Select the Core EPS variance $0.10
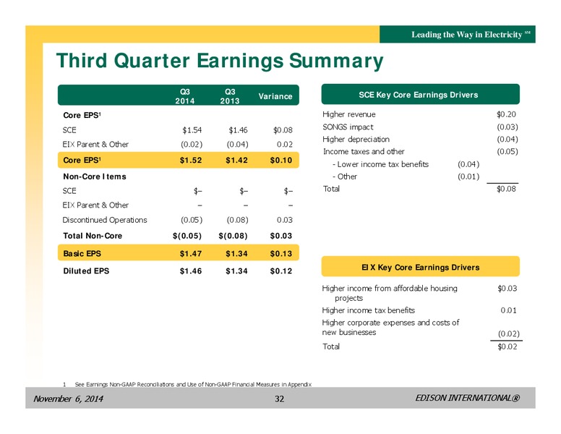This screenshot has width=561, height=434. 281,160
